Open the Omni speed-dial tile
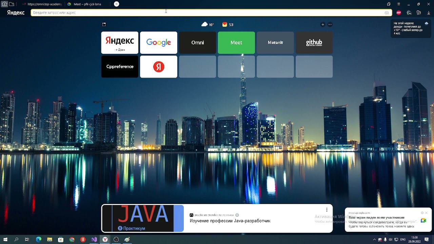Screen dimensions: 434x244 (x=197, y=43)
